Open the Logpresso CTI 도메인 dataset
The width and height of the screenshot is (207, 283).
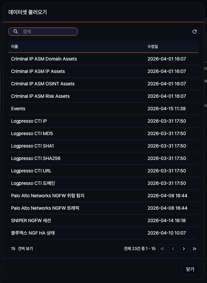pos(33,183)
